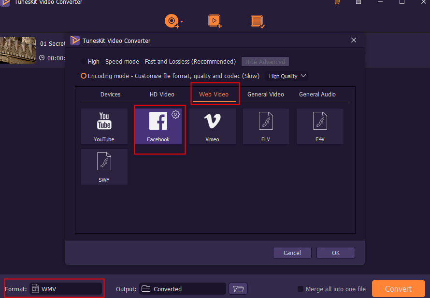
Task: Click the folder icon beside Converted
Action: tap(146, 289)
